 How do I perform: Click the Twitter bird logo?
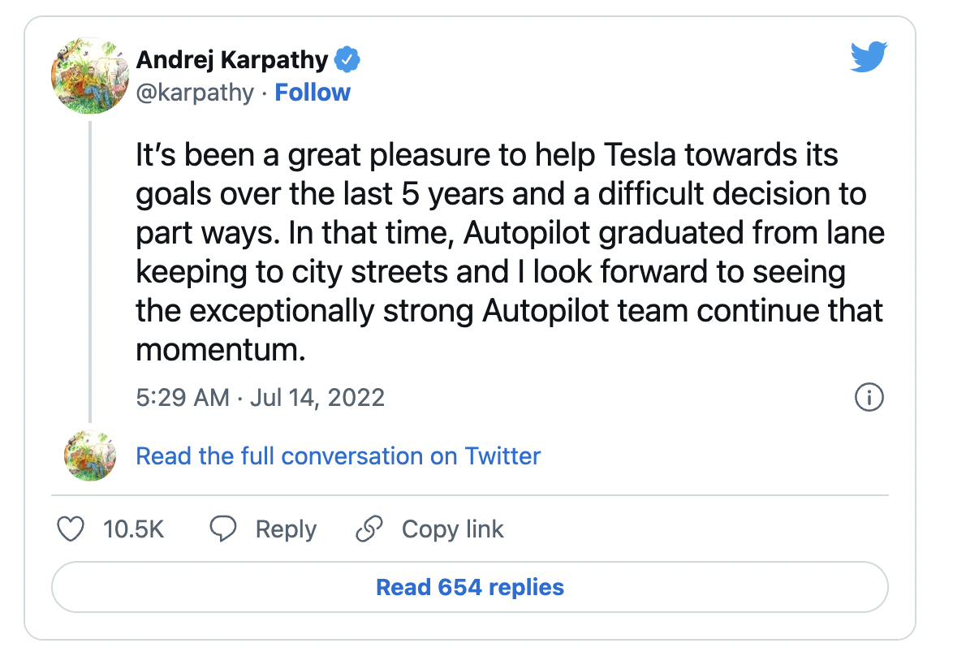(869, 58)
